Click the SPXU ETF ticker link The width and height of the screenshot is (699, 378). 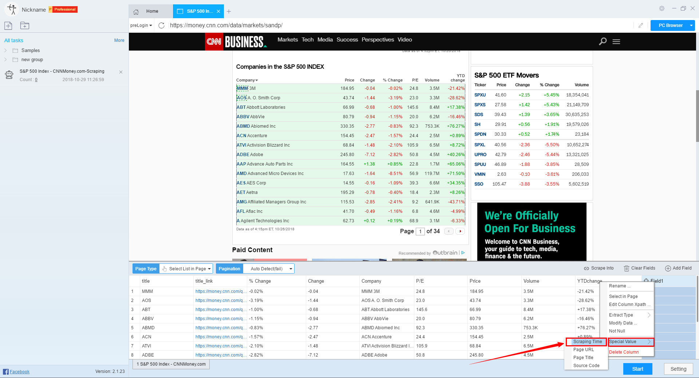tap(480, 95)
